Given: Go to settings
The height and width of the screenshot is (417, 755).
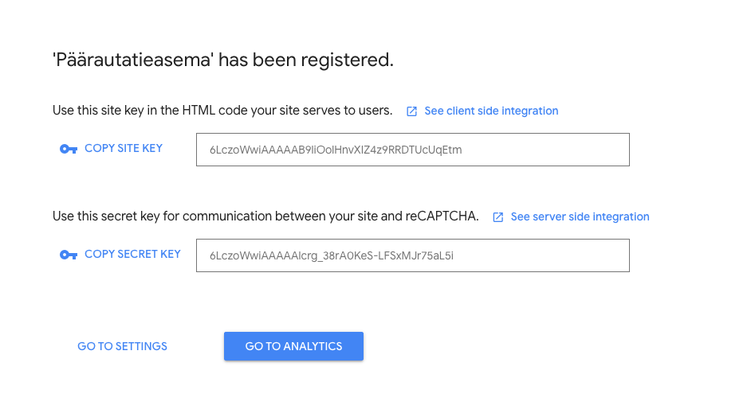Looking at the screenshot, I should tap(122, 346).
